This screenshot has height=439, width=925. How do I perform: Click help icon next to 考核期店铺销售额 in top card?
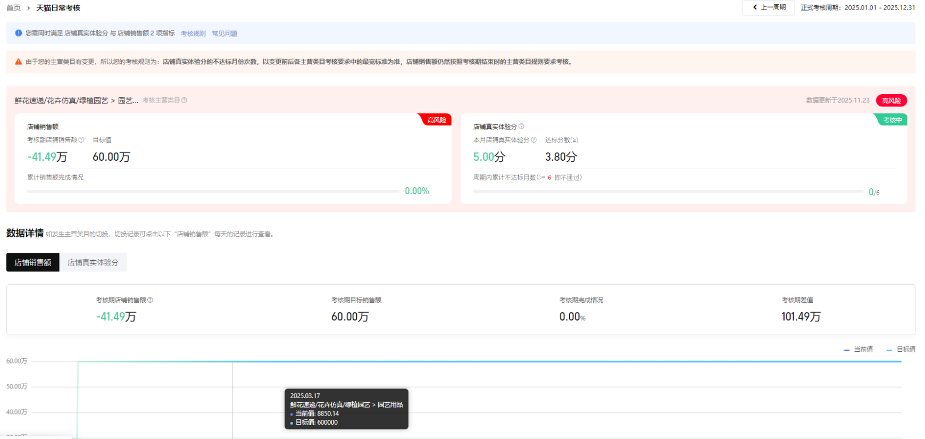tap(81, 140)
